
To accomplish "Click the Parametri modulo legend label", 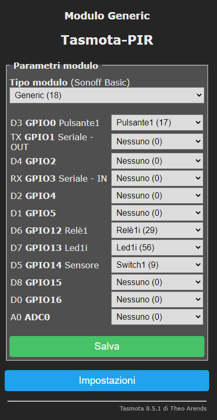I will click(56, 66).
